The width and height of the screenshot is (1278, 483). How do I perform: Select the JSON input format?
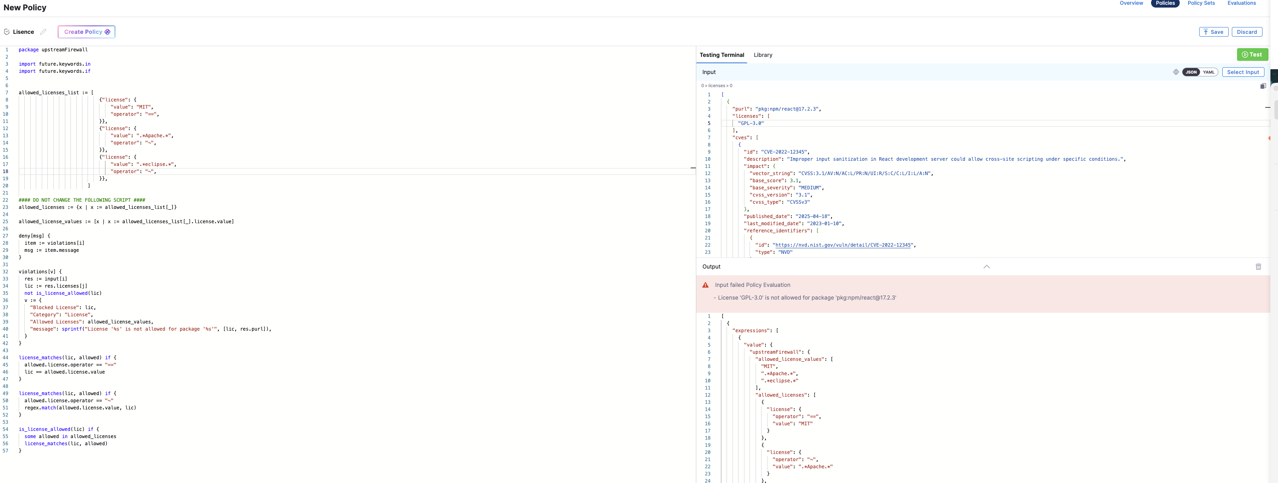point(1191,72)
